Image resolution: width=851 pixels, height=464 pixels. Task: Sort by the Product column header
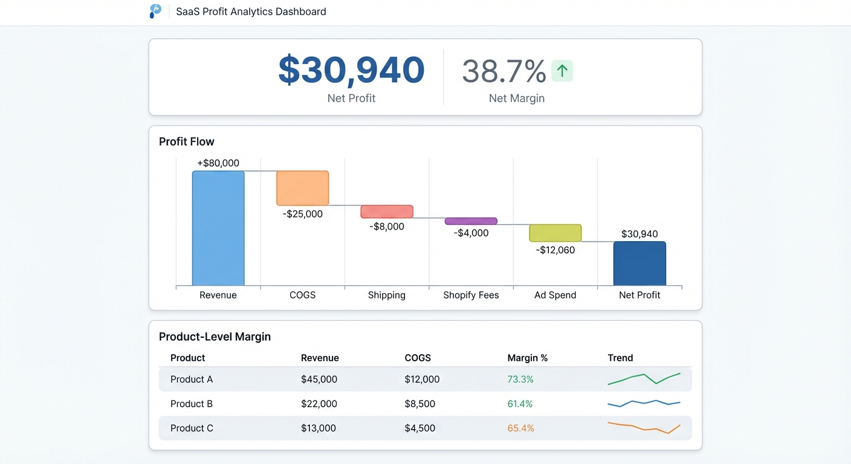pyautogui.click(x=188, y=358)
